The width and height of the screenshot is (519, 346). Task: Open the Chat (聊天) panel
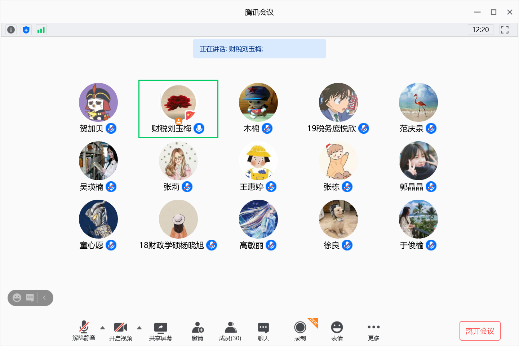263,331
